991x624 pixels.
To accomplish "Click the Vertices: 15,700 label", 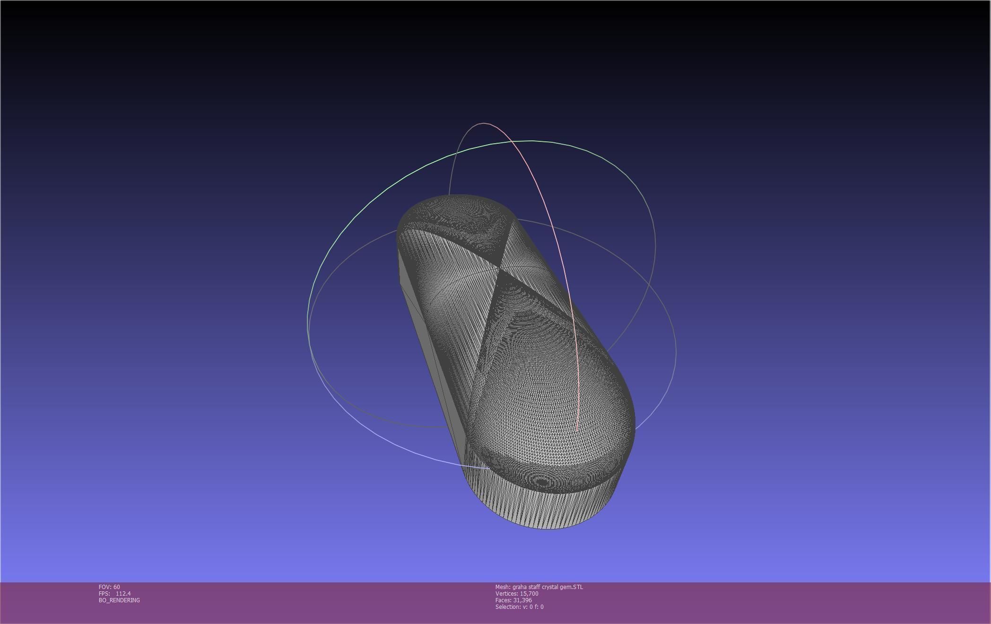I will click(x=517, y=594).
